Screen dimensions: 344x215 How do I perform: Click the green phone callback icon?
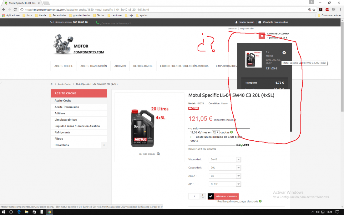click(97, 23)
